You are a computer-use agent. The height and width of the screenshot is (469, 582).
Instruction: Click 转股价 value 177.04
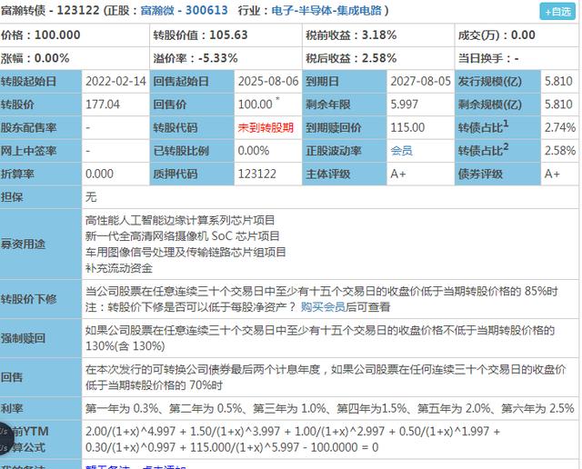[103, 105]
